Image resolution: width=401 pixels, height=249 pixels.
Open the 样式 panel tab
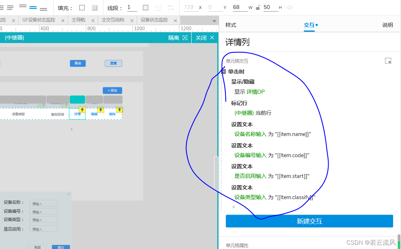point(231,25)
